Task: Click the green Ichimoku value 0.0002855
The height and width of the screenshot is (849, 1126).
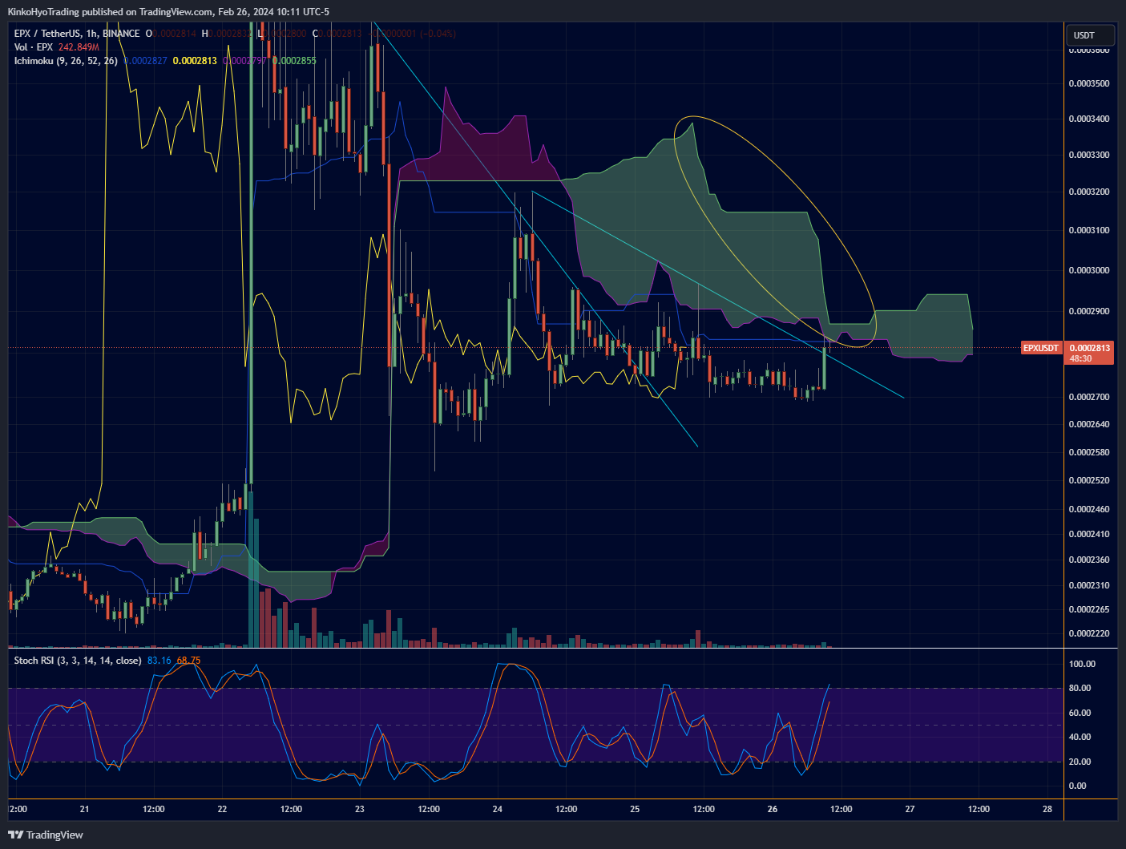Action: point(294,61)
